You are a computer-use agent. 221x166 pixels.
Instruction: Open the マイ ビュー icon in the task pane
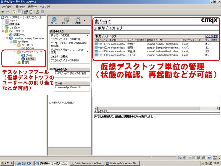coord(67,20)
